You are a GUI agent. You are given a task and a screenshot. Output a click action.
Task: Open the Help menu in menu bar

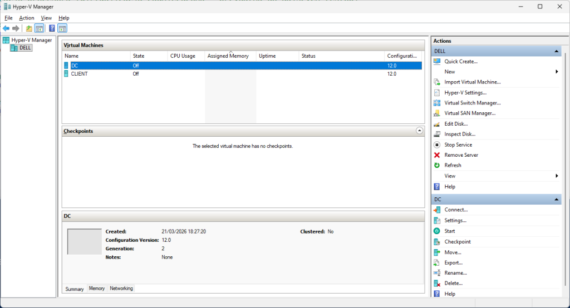(x=63, y=18)
